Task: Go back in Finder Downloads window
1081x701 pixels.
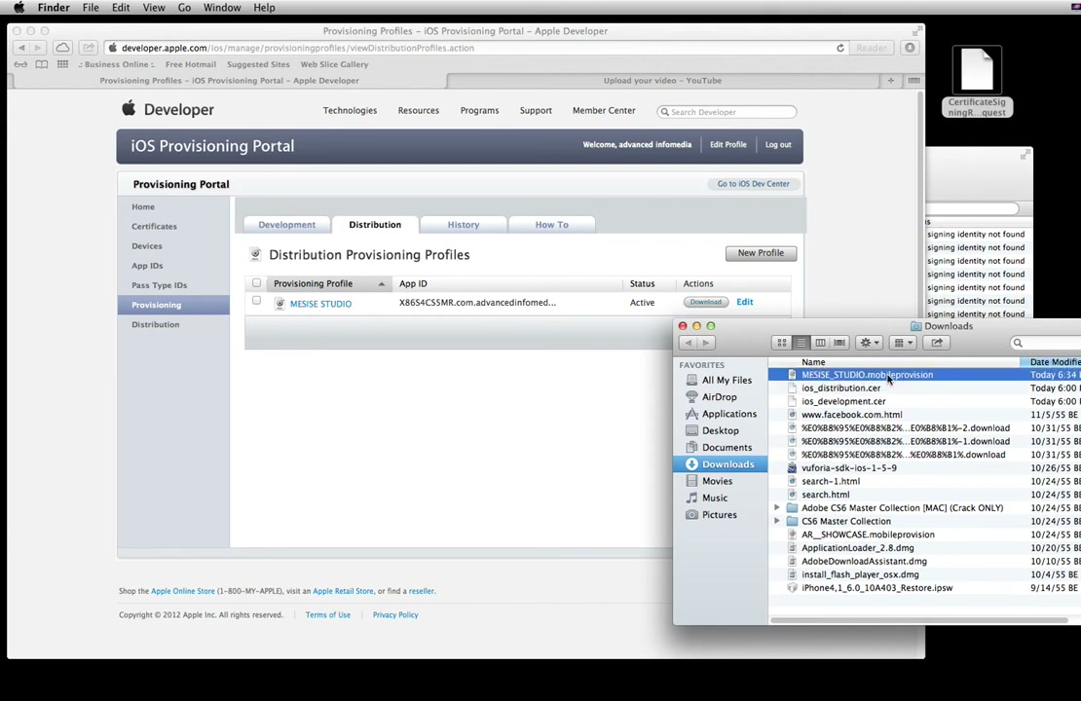Action: (x=688, y=343)
